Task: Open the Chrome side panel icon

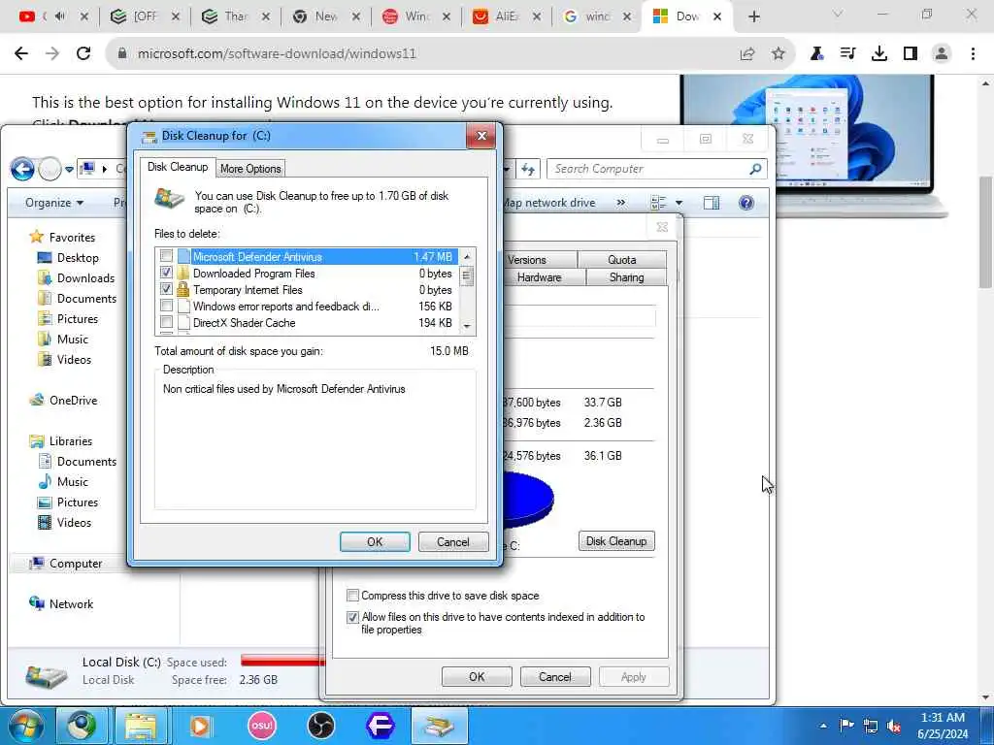Action: pyautogui.click(x=911, y=54)
